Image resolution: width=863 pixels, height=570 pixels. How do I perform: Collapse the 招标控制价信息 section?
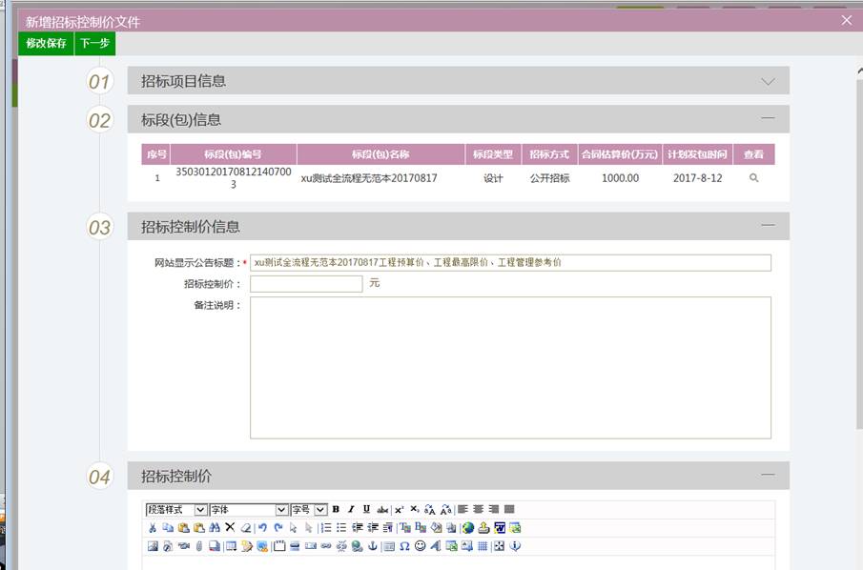[x=768, y=226]
